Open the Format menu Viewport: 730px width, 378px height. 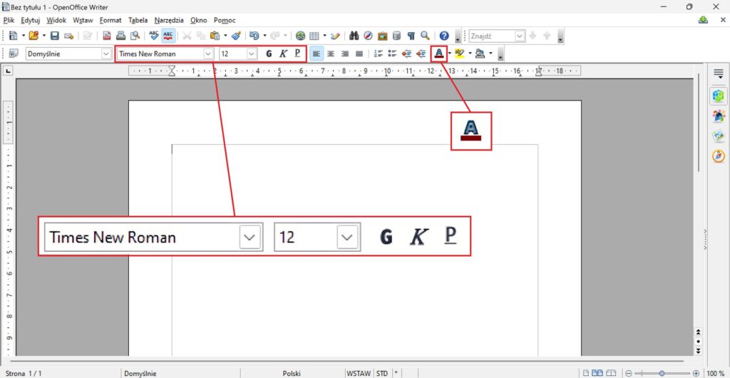pos(110,20)
